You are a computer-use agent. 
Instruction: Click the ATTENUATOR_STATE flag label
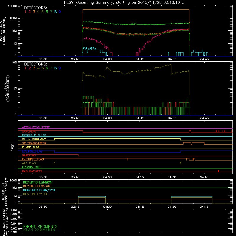(x=36, y=127)
